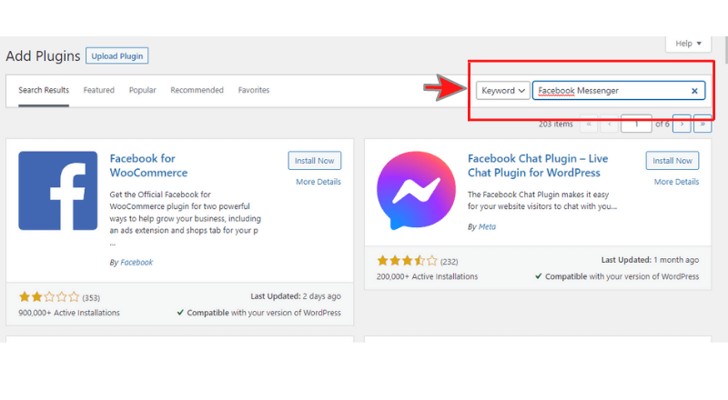The image size is (728, 400).
Task: Open the Facebook author link
Action: [136, 262]
